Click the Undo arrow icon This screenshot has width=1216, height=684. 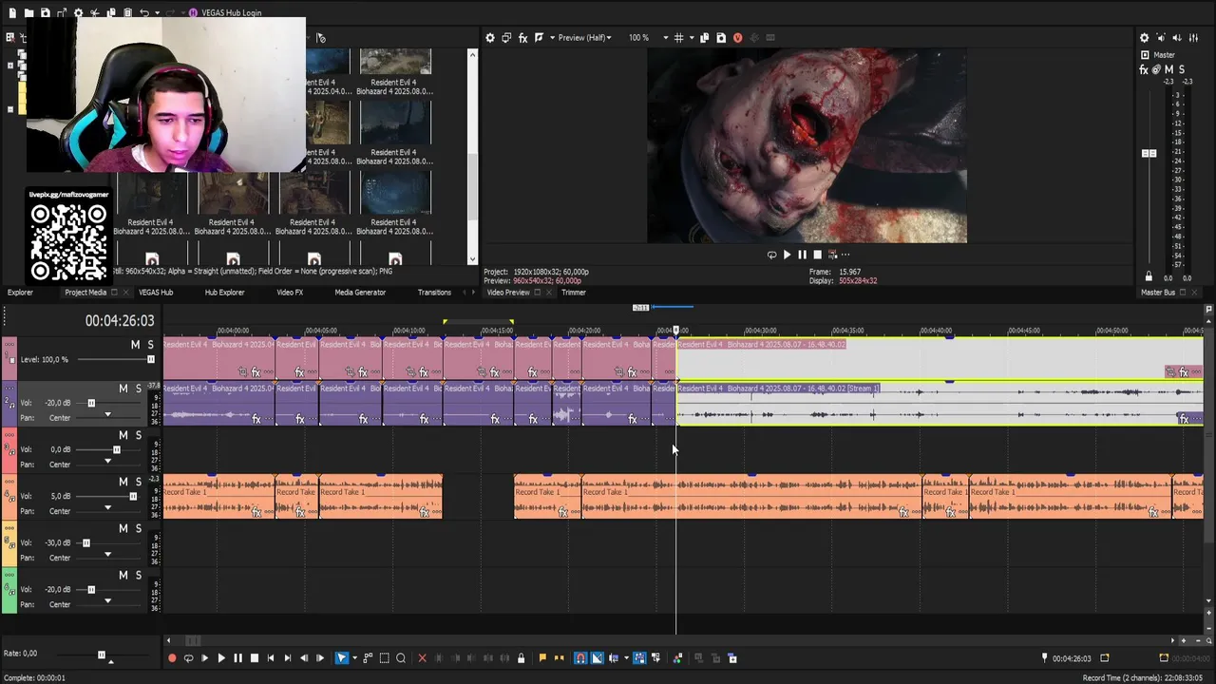click(x=144, y=13)
